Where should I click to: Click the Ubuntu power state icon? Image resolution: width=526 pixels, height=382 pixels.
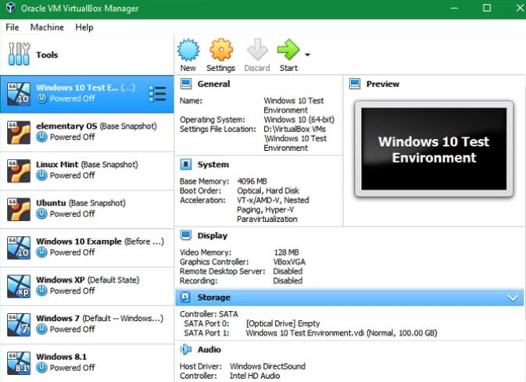(41, 213)
